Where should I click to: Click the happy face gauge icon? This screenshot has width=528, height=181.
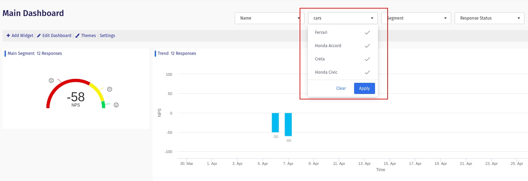coord(116,105)
